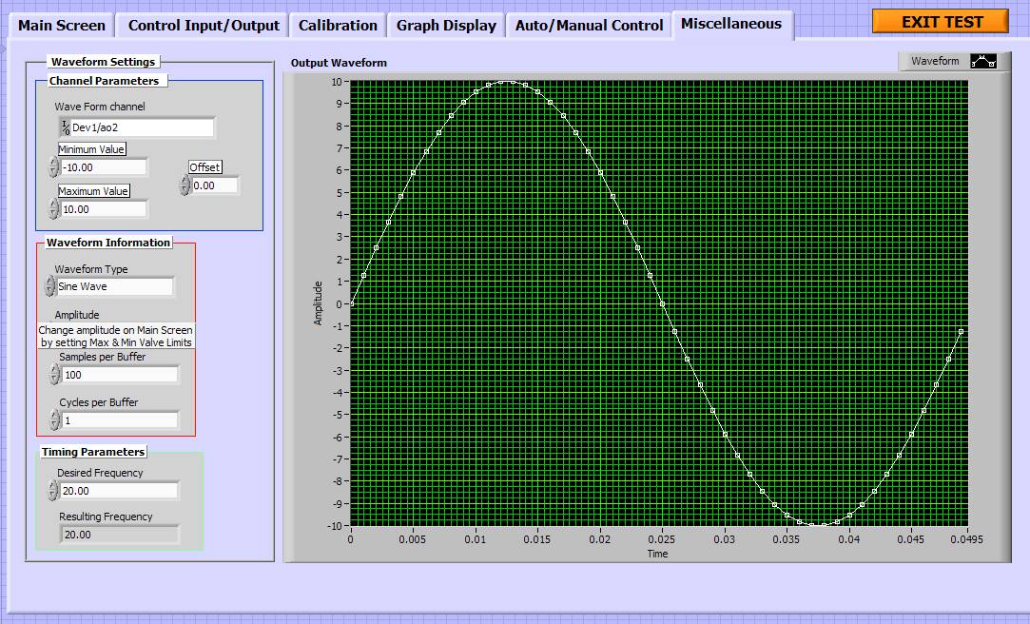Click the 0.0495 time axis end value
This screenshot has height=624, width=1030.
(x=966, y=539)
